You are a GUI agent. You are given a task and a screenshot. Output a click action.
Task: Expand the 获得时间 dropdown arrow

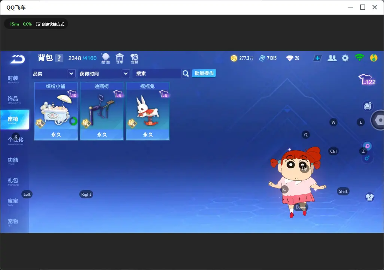click(x=125, y=73)
